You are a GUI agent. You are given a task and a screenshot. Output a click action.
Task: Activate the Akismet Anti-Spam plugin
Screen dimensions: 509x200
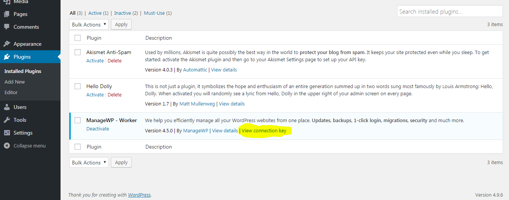[95, 61]
